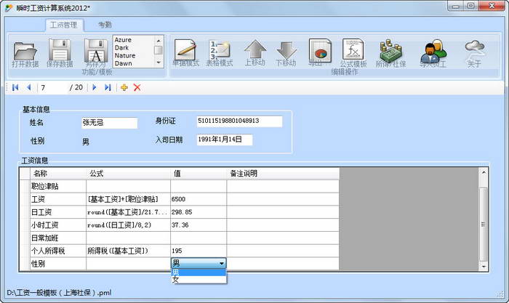Select the 小时工资 row name cell

[58, 225]
